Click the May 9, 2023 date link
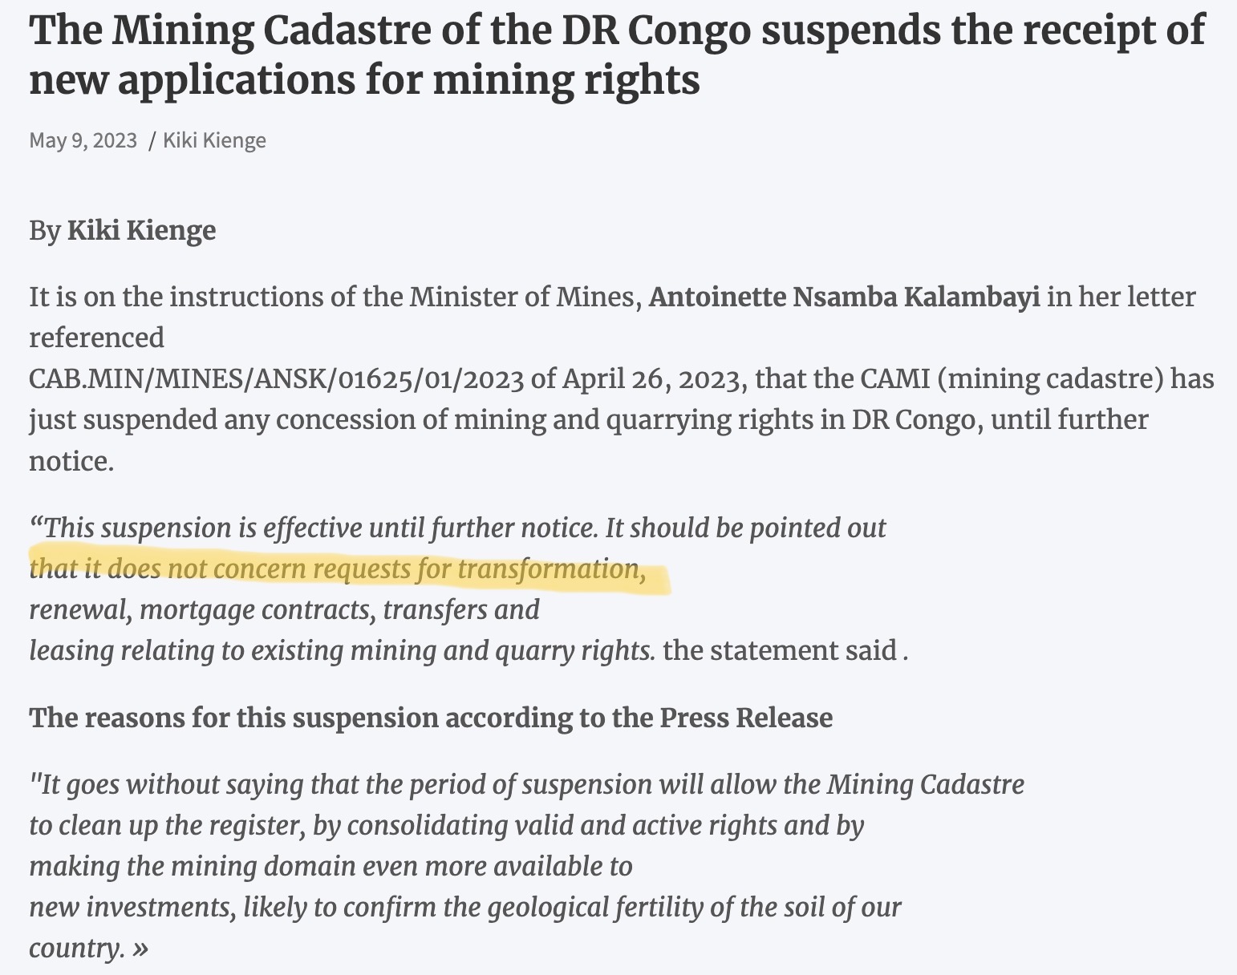 (x=83, y=140)
